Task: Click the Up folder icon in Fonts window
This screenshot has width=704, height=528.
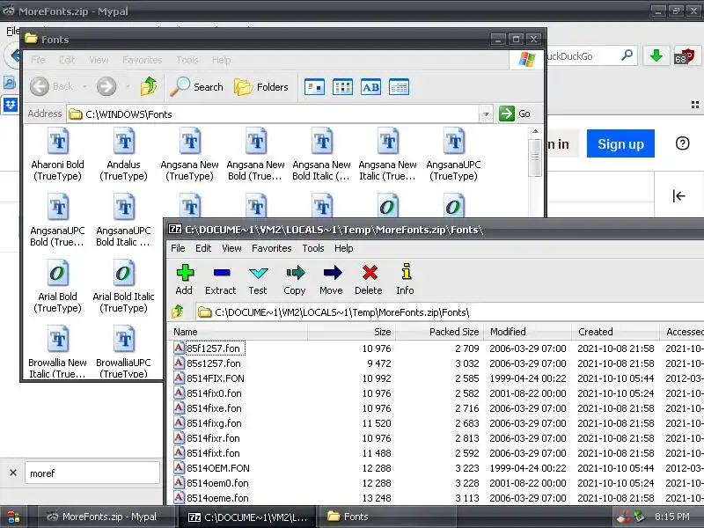Action: click(149, 86)
